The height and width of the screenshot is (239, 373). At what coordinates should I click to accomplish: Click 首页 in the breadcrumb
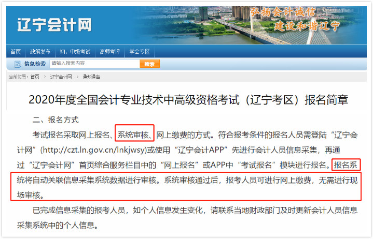point(35,77)
